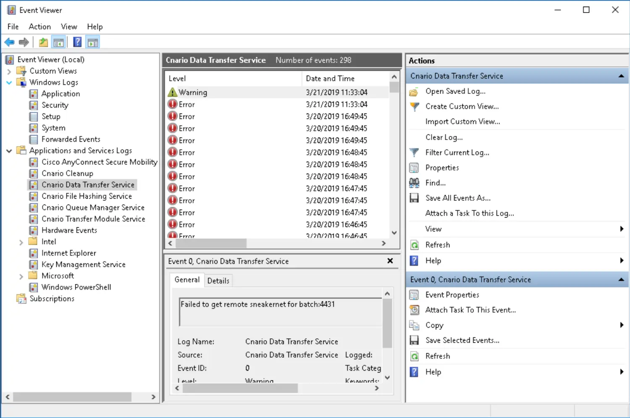Viewport: 630px width, 418px height.
Task: Select Forwarded Events log
Action: tap(71, 139)
